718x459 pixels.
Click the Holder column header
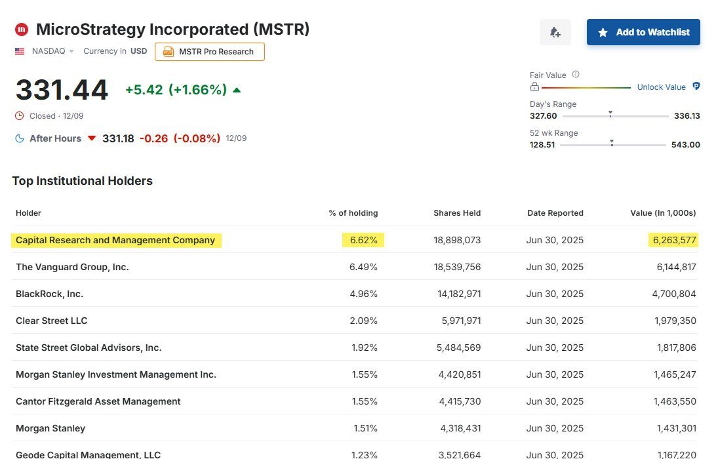[28, 213]
